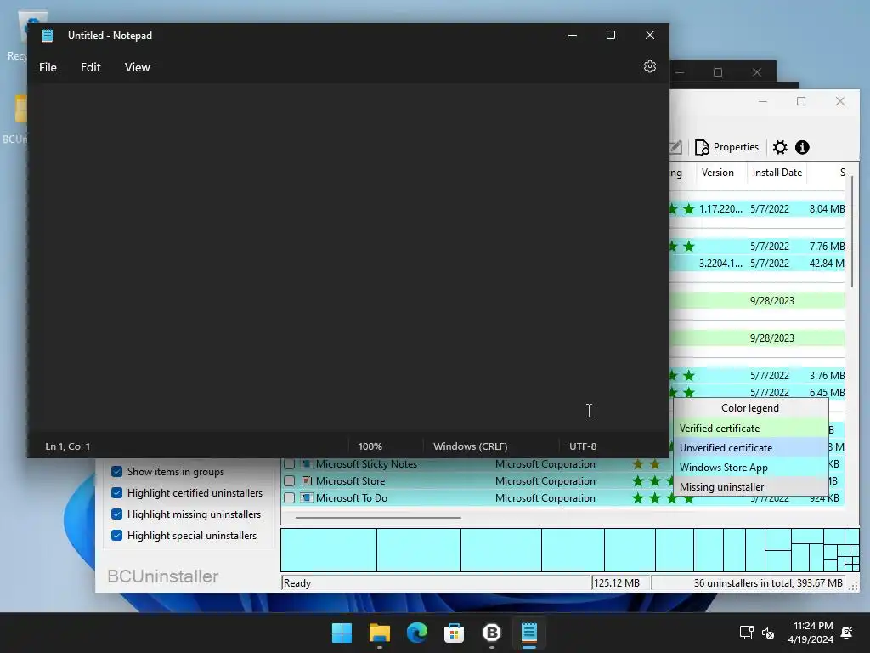Toggle Highlight special uninstallers checkbox
The height and width of the screenshot is (653, 870).
click(x=116, y=536)
